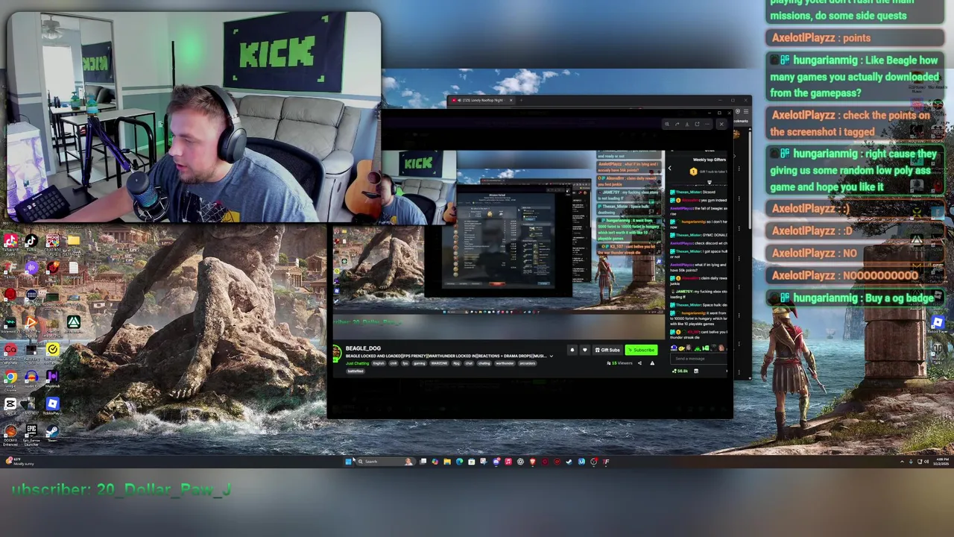Click the Gift Subs button

tap(607, 350)
